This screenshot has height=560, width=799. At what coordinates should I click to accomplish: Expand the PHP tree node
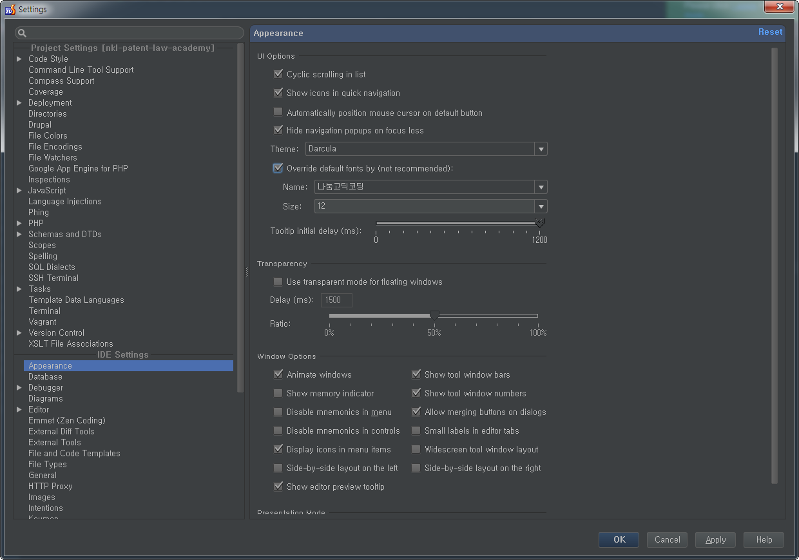coord(19,223)
